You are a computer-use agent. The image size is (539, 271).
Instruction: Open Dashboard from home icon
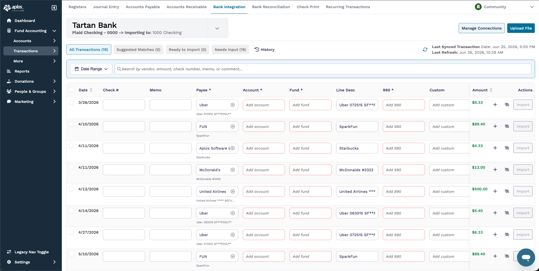(x=9, y=21)
